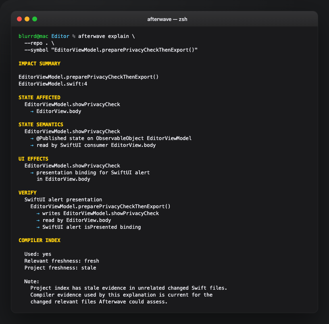Click 'Project index has stale evidence' note line
The image size is (329, 324).
click(129, 288)
